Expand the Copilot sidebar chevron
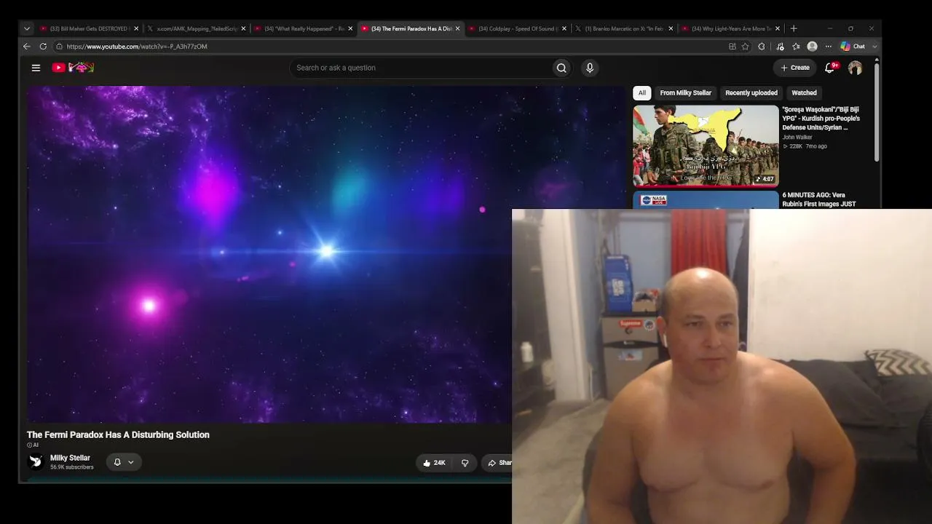Viewport: 932px width, 524px height. point(874,47)
